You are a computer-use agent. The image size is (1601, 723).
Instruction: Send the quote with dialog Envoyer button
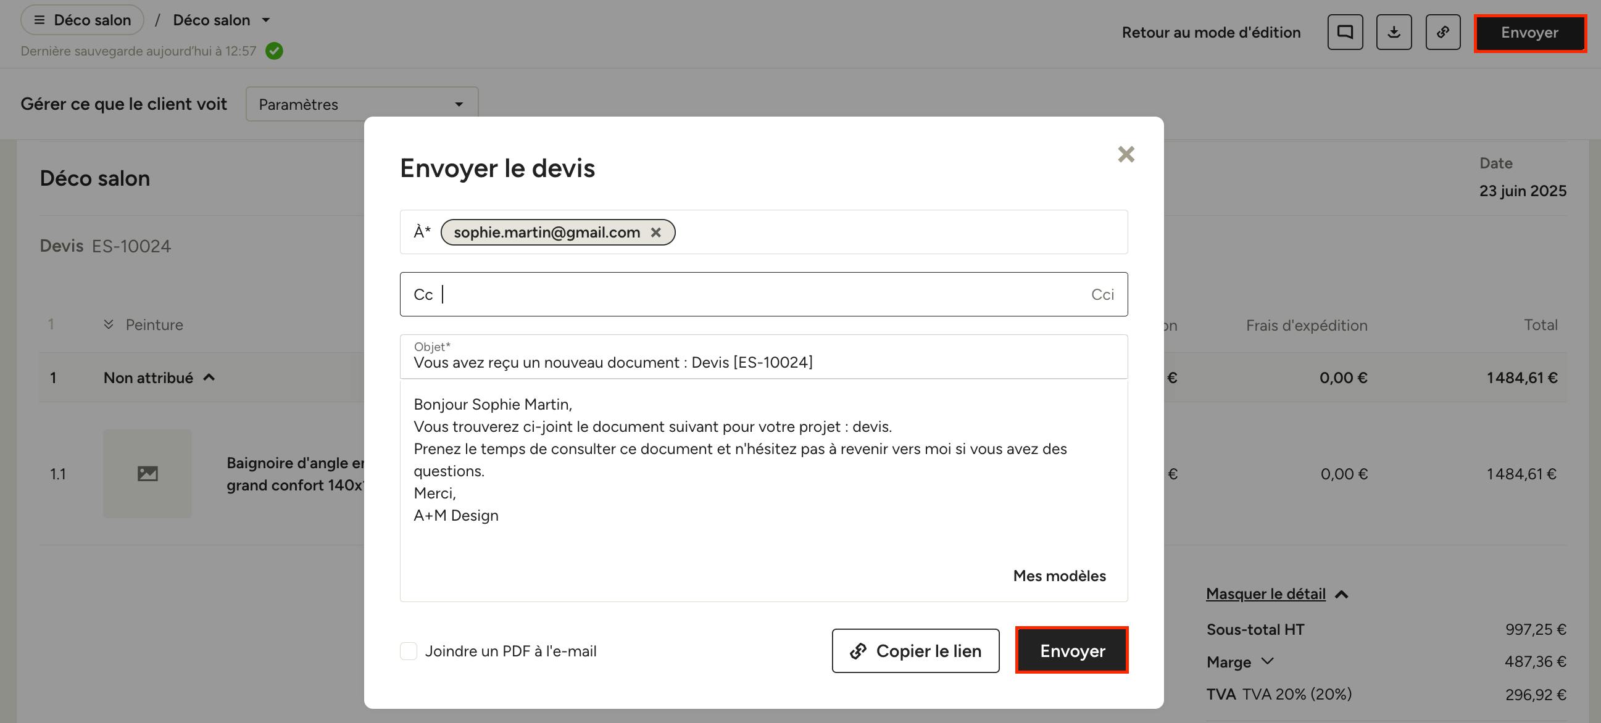[1072, 650]
